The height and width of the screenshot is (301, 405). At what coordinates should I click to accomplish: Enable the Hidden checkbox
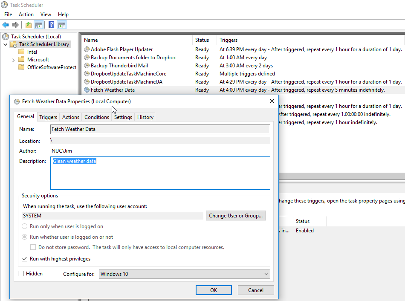click(x=21, y=274)
